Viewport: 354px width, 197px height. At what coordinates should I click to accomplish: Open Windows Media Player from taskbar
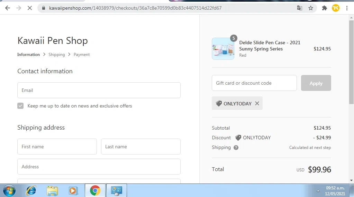click(73, 190)
